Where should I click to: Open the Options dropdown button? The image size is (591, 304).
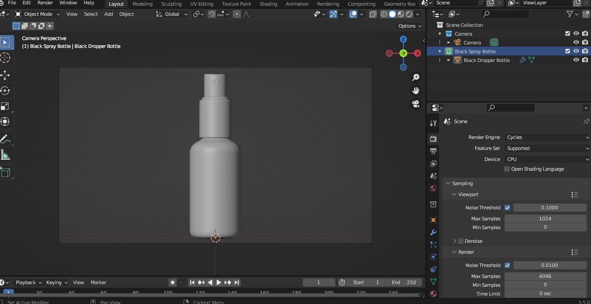(x=409, y=26)
